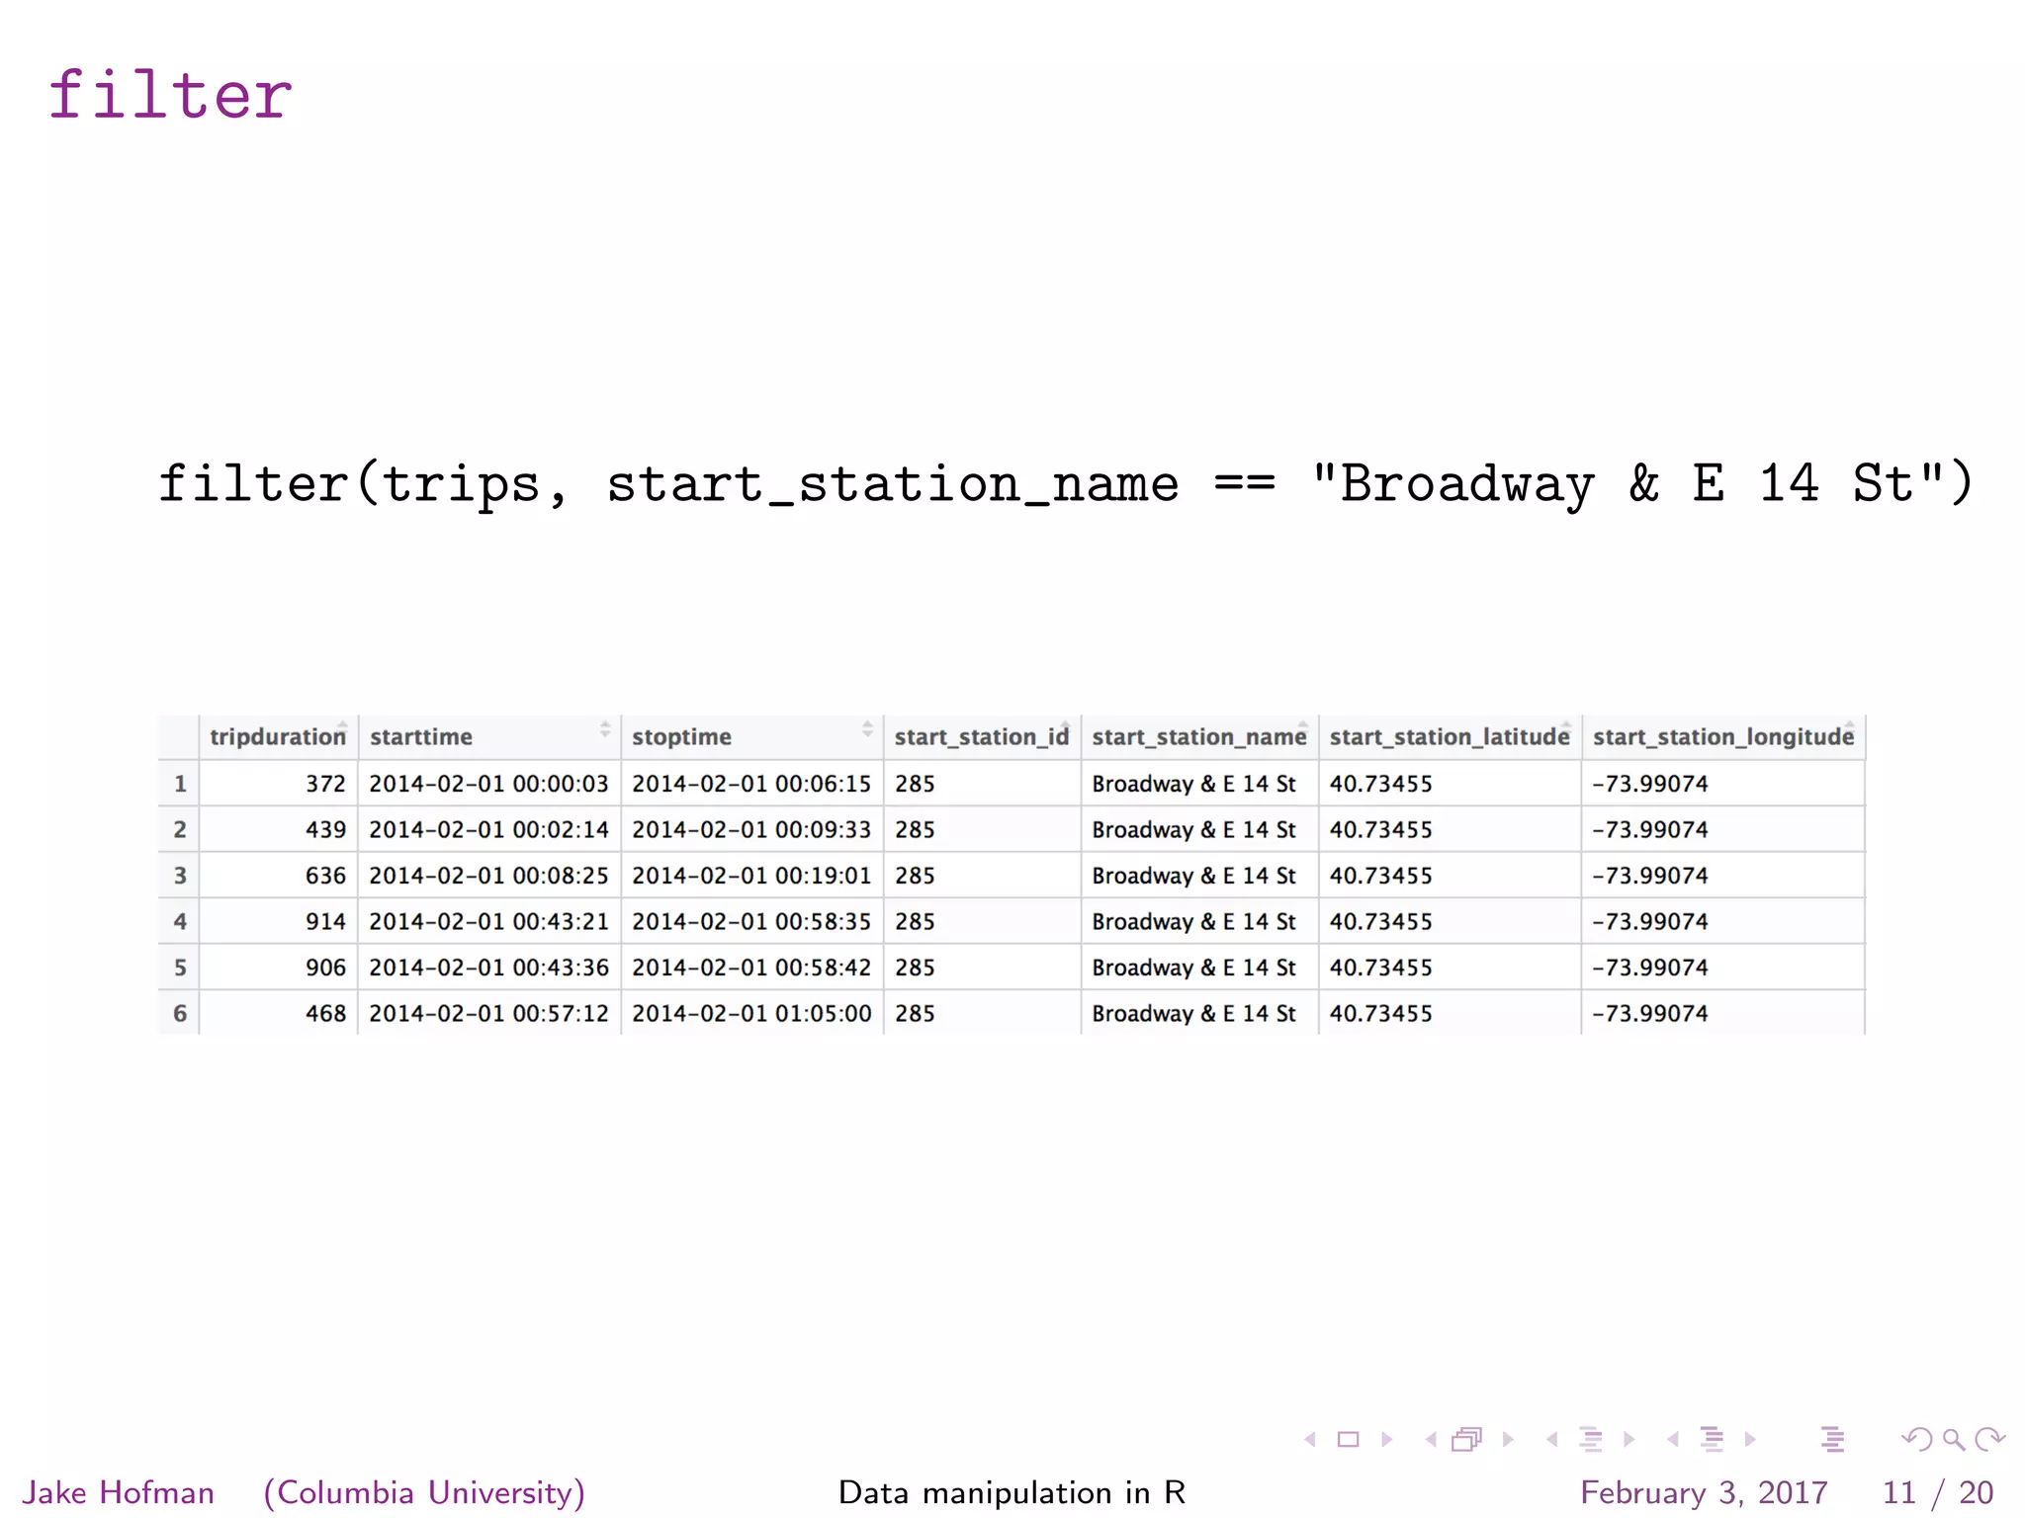This screenshot has width=2025, height=1518.
Task: Go to next slide arrow after slide icon
Action: [1386, 1440]
